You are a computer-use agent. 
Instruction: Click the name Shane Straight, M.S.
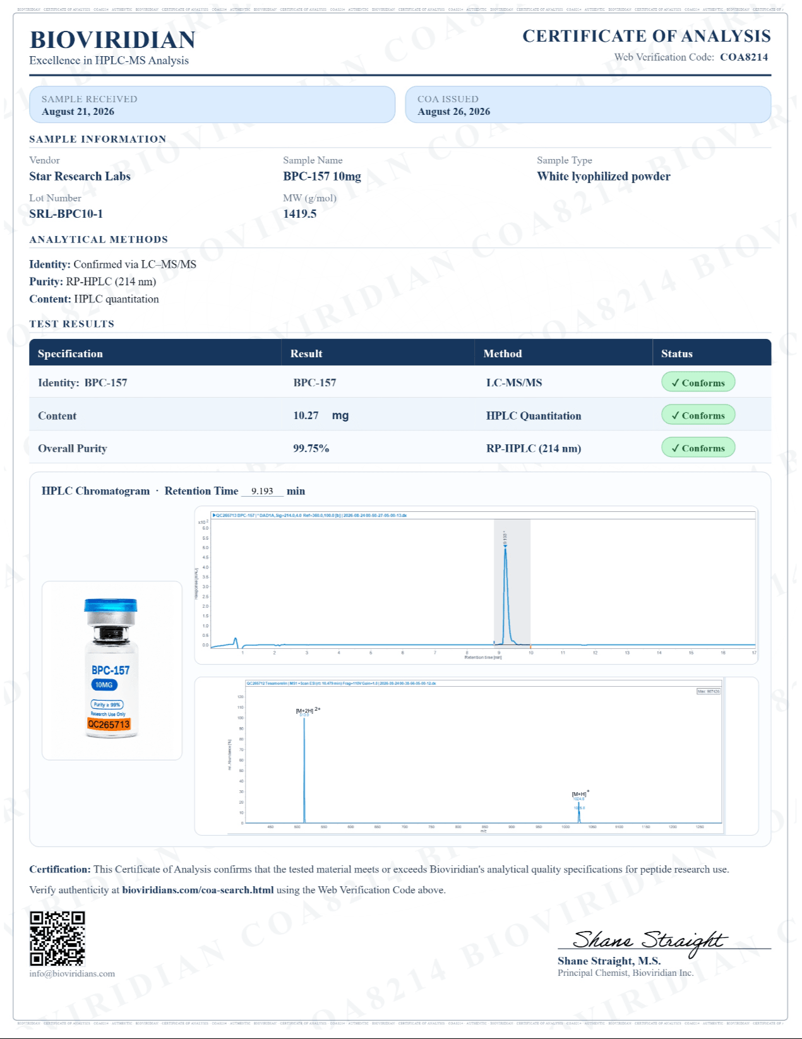pos(609,961)
